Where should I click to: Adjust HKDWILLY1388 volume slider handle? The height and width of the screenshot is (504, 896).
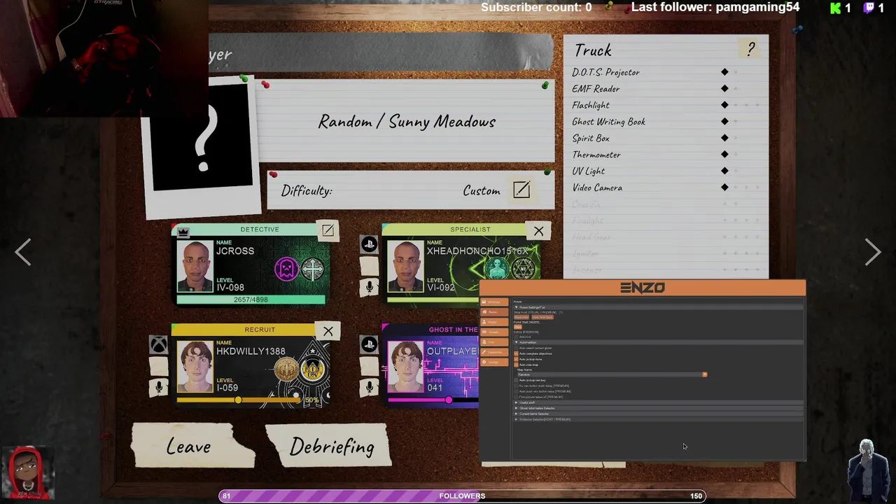pos(238,400)
